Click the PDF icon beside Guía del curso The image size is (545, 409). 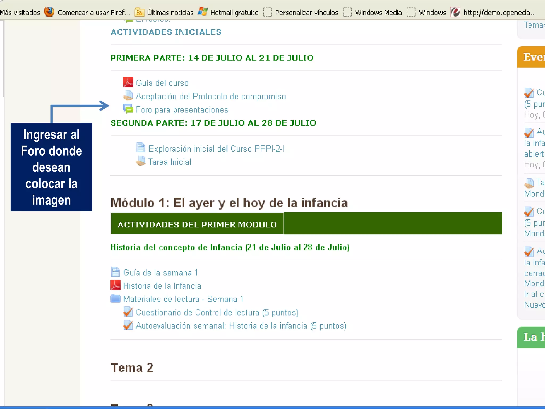(x=128, y=83)
